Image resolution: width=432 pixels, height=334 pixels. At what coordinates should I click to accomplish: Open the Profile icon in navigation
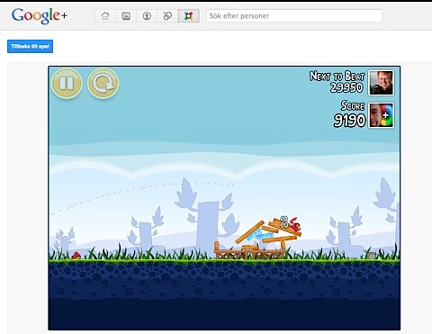point(147,16)
